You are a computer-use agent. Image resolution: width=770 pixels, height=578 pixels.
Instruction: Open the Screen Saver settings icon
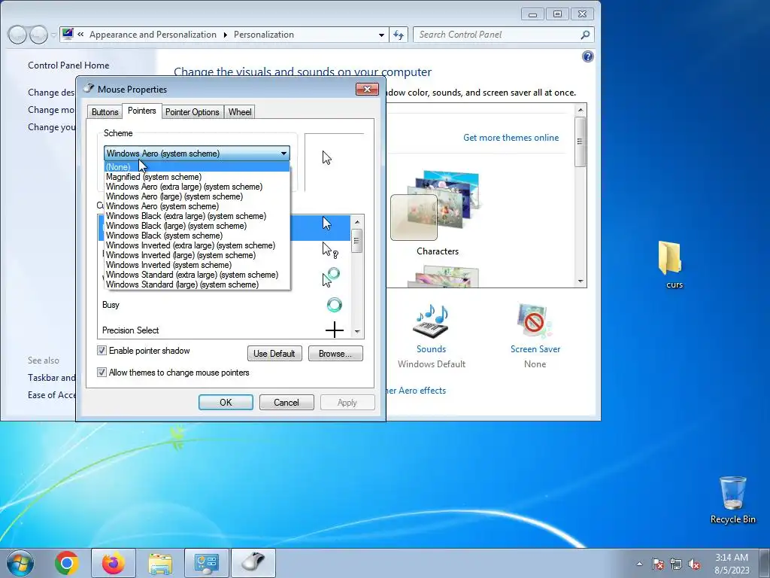[x=535, y=322]
